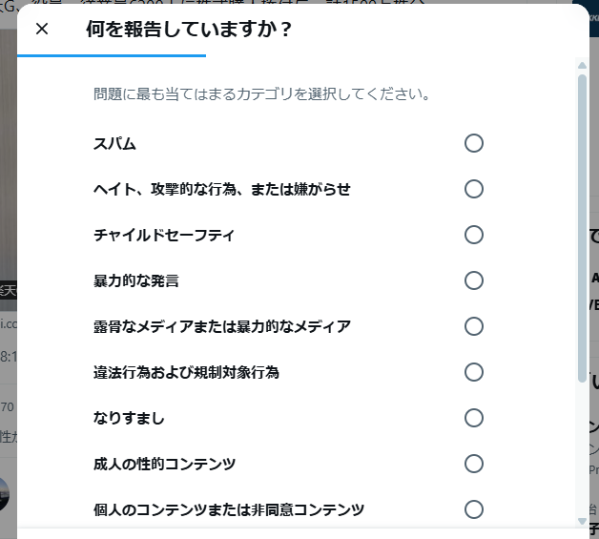Click the 成人の性的コンテンツ label text

(x=164, y=464)
